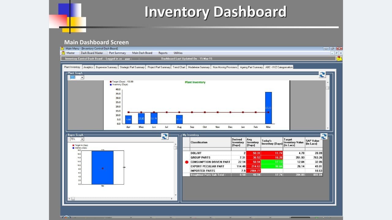Select the EXPORT PECULIAR PART row label
The width and height of the screenshot is (392, 220).
pyautogui.click(x=207, y=167)
